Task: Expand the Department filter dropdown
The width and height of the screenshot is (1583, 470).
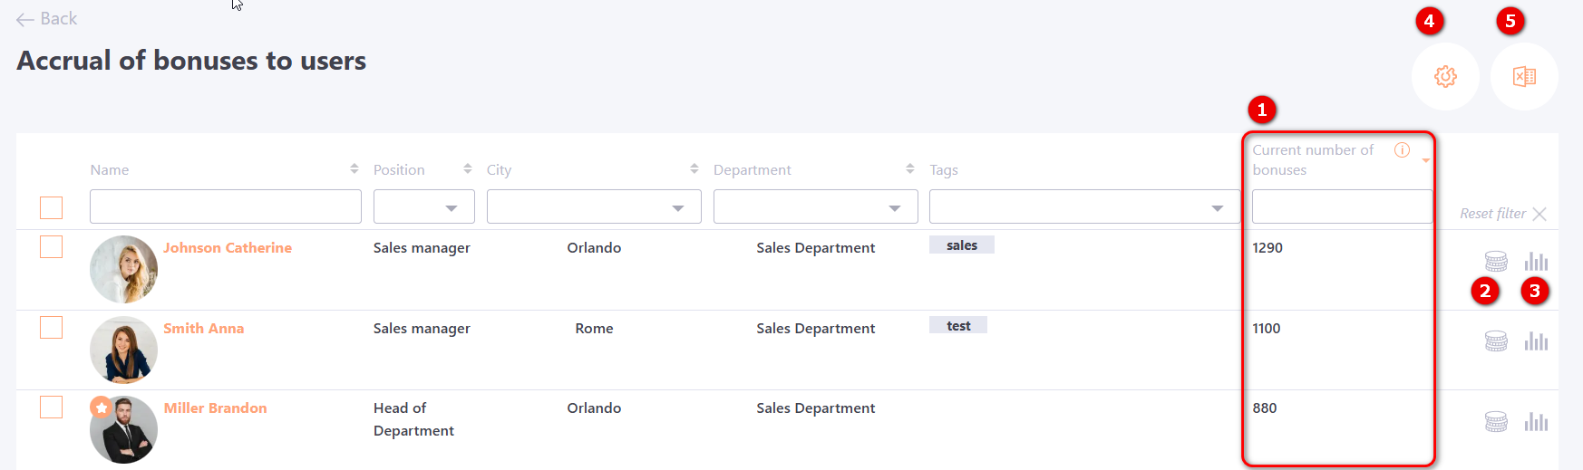Action: 815,207
